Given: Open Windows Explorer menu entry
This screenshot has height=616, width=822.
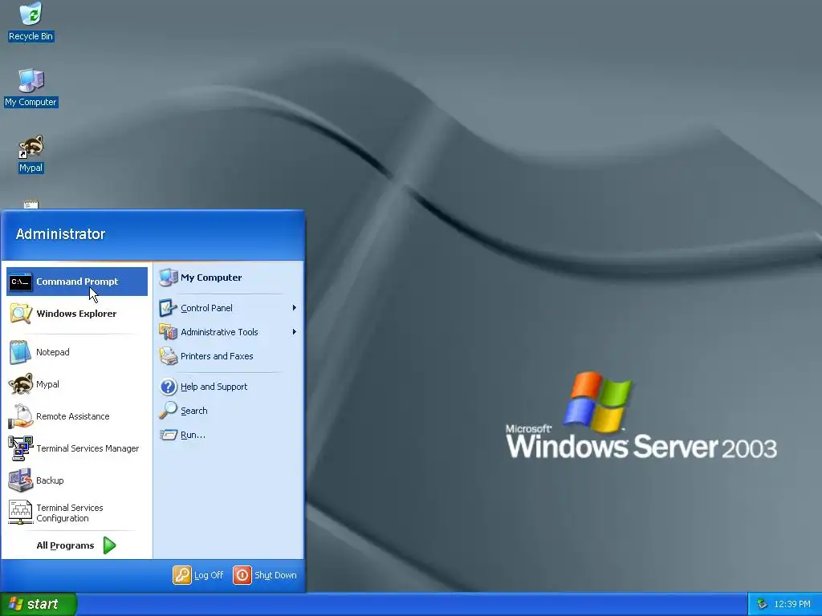Looking at the screenshot, I should [77, 314].
